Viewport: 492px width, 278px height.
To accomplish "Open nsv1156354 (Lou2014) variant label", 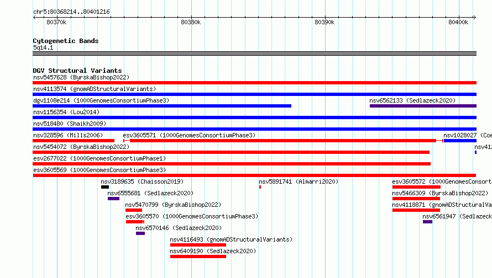I will click(x=66, y=112).
